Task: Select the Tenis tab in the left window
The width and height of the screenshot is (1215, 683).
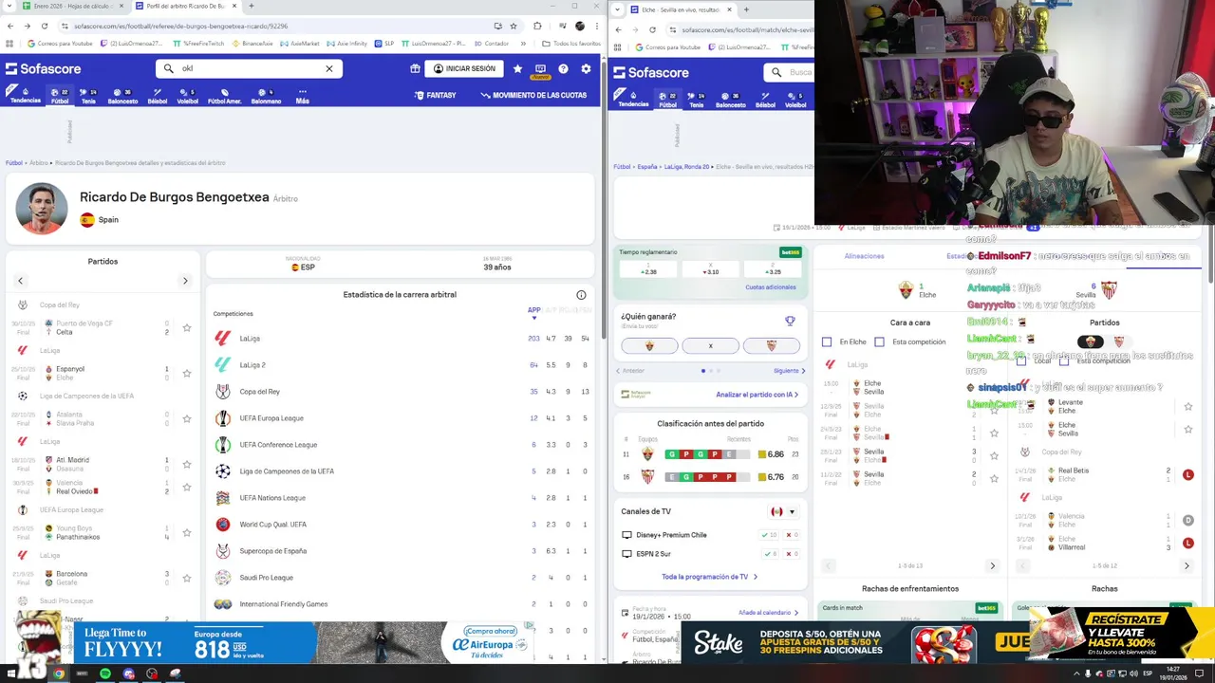Action: (88, 97)
